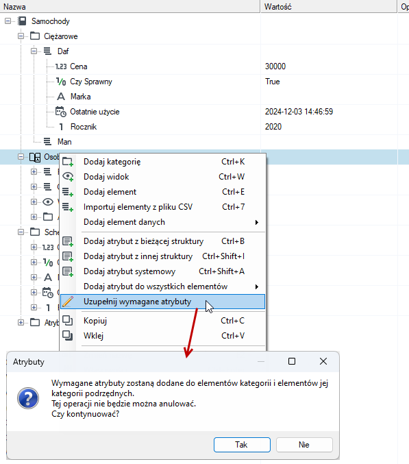Image resolution: width=409 pixels, height=464 pixels.
Task: Click the view eye icon under Osobowe
Action: click(x=48, y=202)
